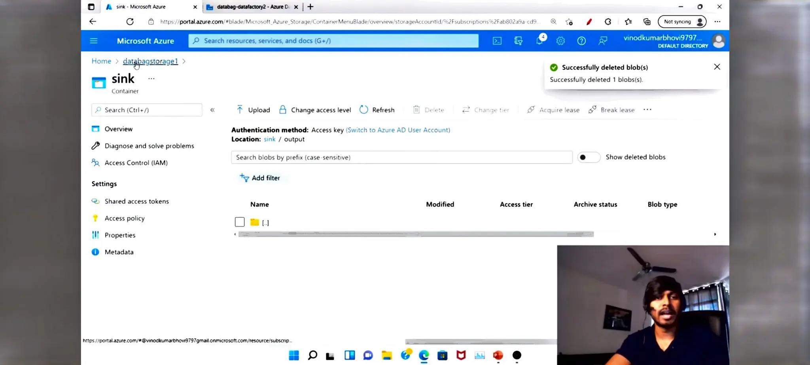Add page to favorites star icon
The image size is (810, 365).
click(569, 22)
